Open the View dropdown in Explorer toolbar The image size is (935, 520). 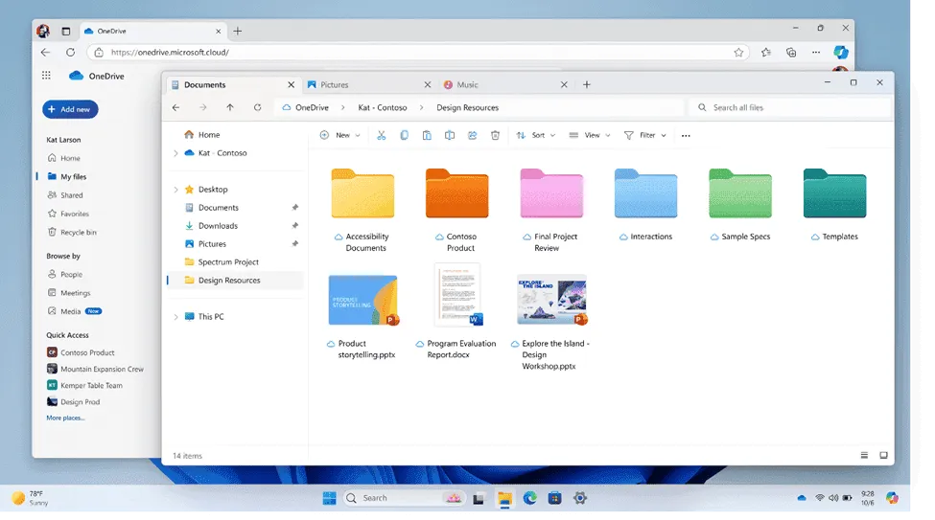click(589, 135)
